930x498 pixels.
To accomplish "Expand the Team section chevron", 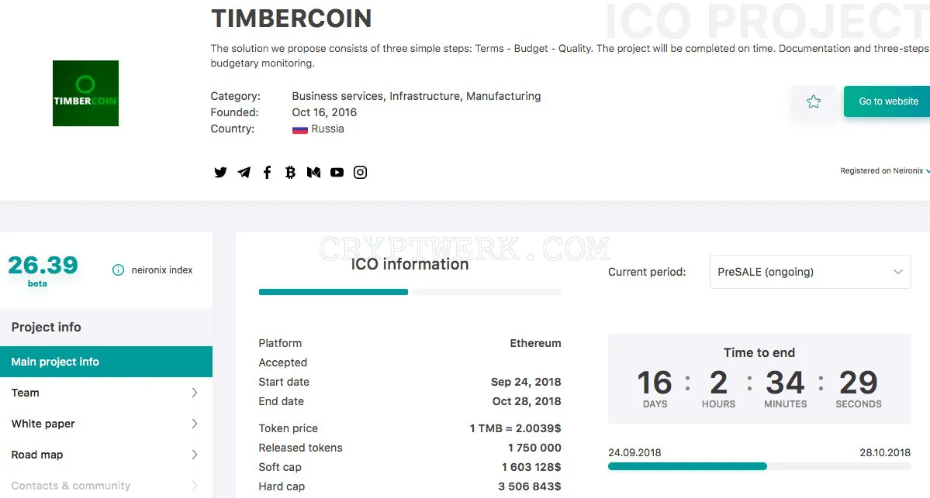I will click(195, 393).
